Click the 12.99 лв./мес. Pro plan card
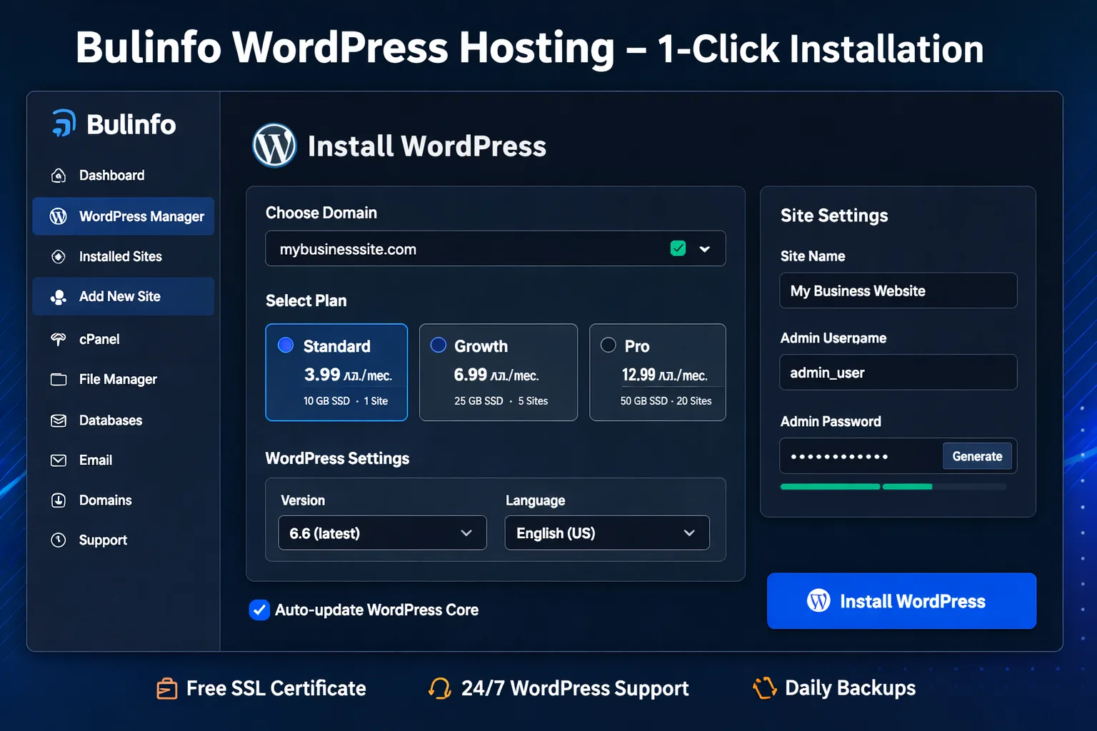1097x731 pixels. point(657,373)
